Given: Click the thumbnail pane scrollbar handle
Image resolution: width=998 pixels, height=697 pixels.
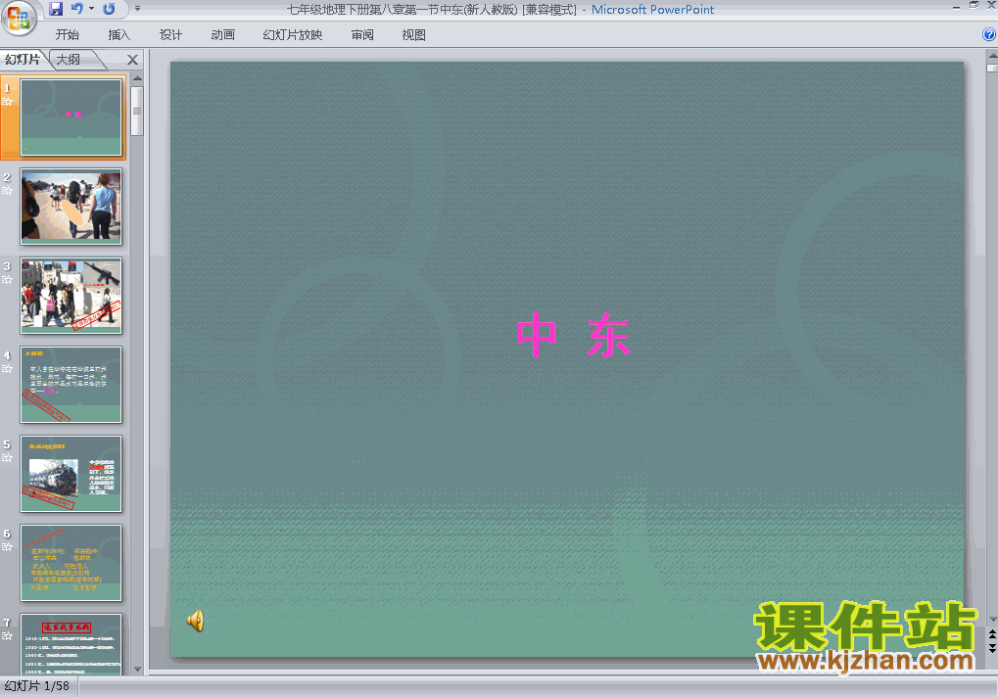Looking at the screenshot, I should (137, 111).
